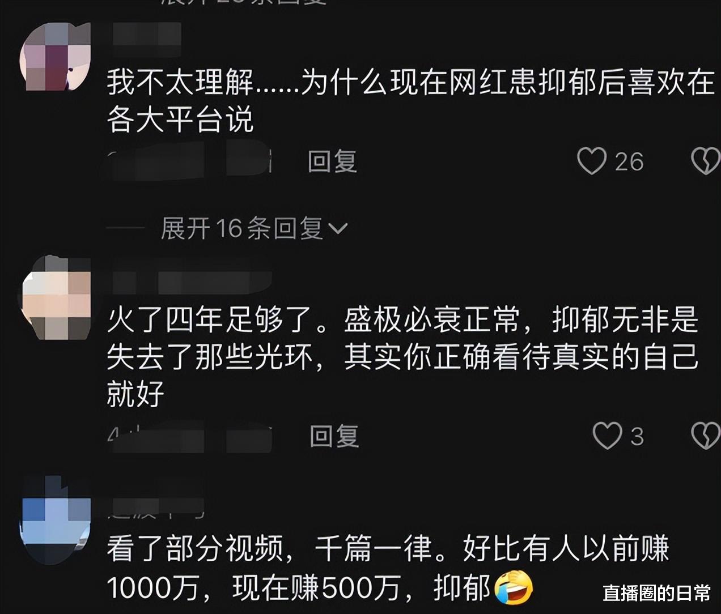
Task: Like the comment with 26 likes
Action: [592, 161]
